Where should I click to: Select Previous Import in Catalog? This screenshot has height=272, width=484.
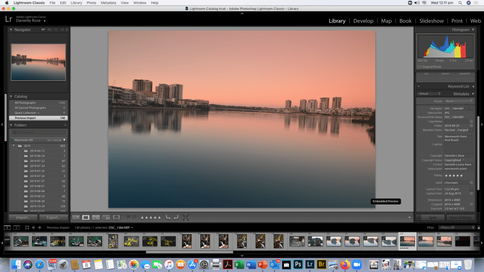(x=26, y=118)
